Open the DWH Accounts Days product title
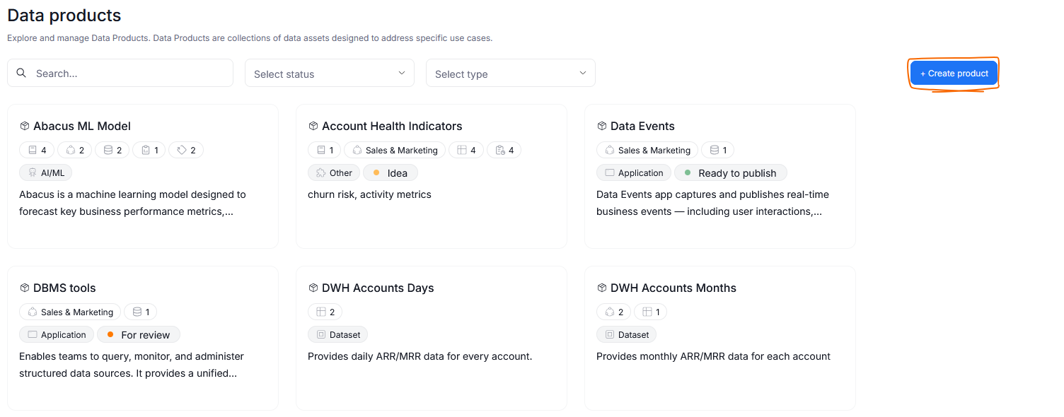The image size is (1064, 417). (378, 288)
